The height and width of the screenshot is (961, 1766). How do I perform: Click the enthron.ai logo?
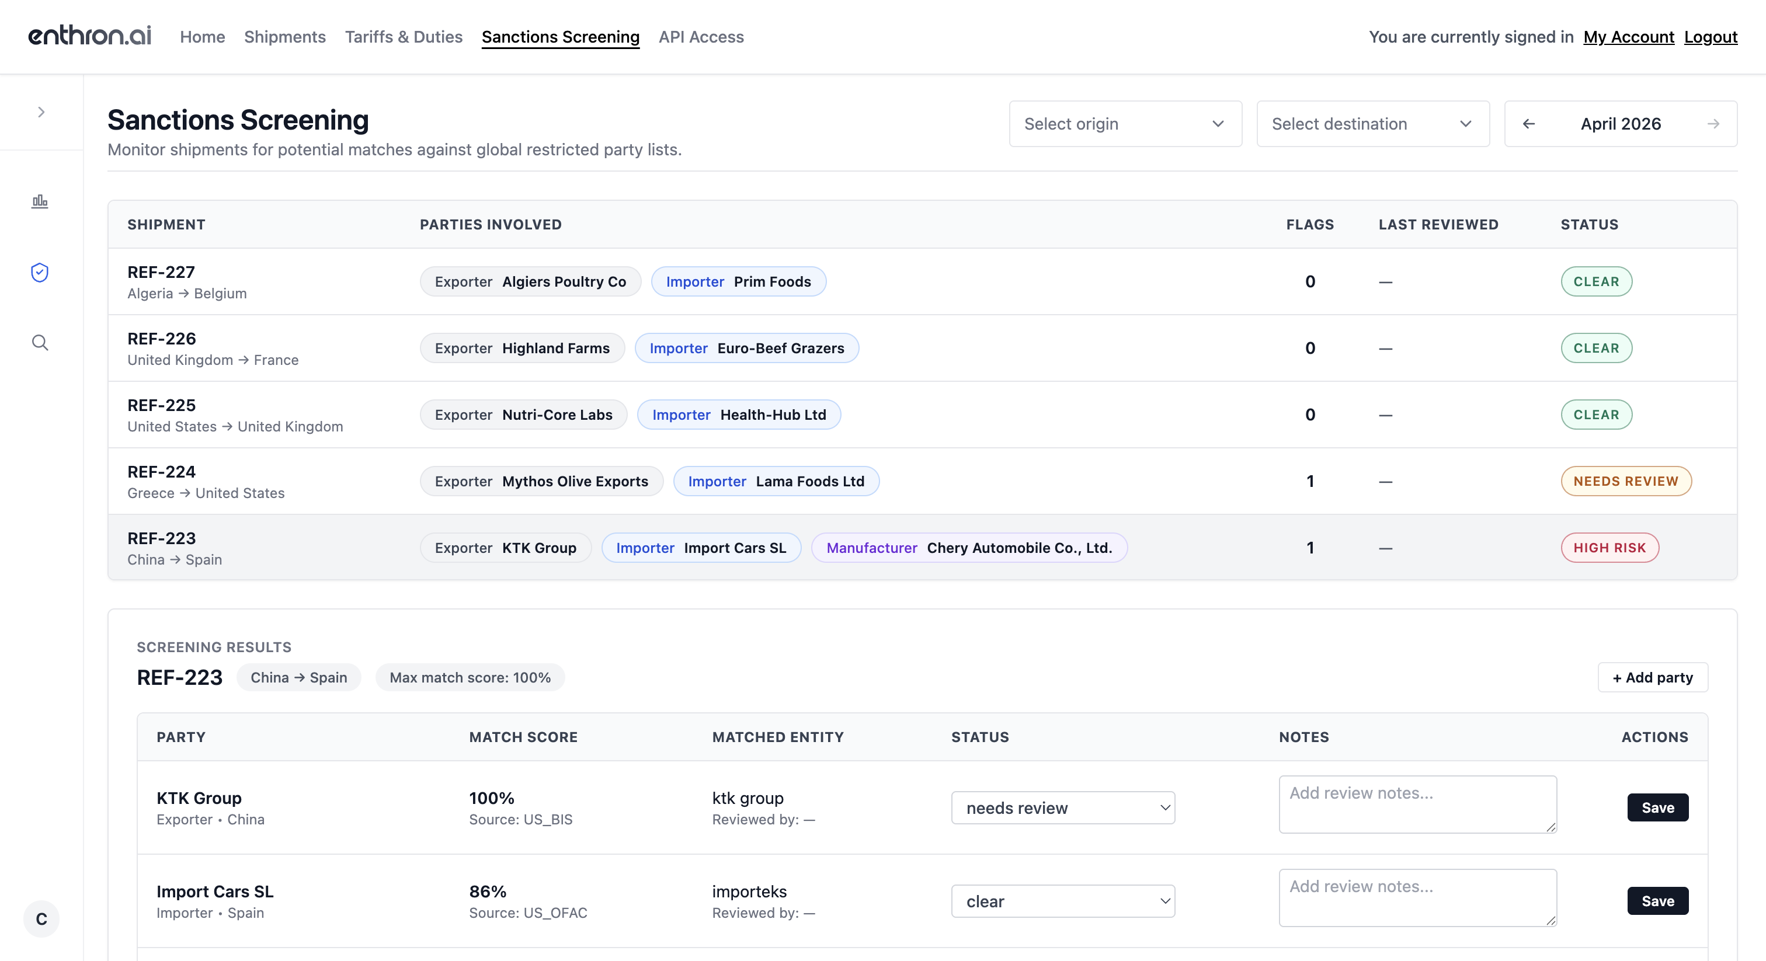[x=90, y=36]
